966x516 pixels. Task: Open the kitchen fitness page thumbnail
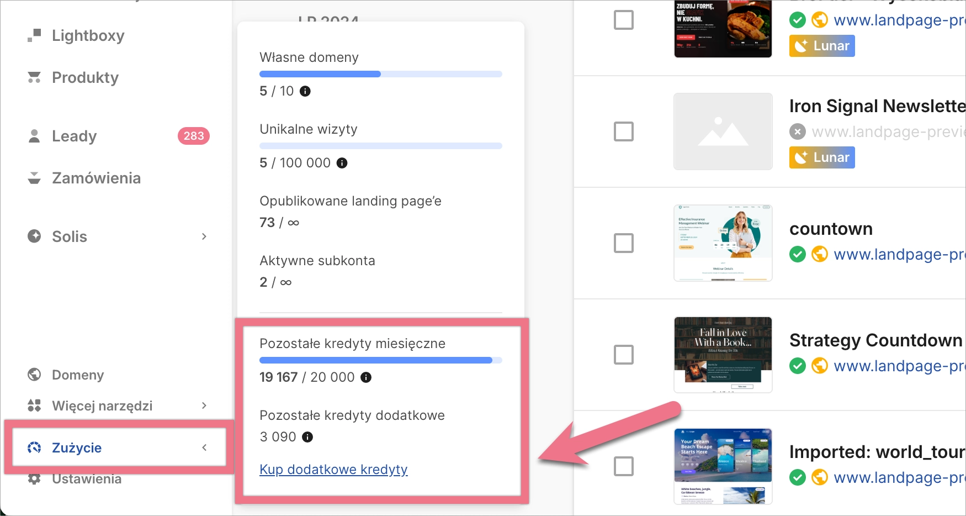tap(723, 28)
